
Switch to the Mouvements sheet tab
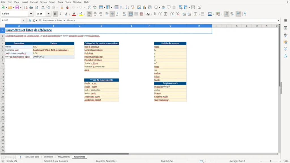pos(64,157)
